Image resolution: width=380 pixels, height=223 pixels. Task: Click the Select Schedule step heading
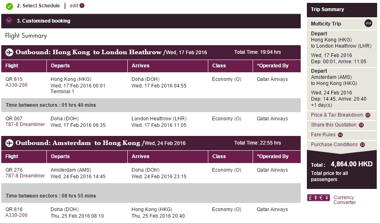tap(39, 6)
